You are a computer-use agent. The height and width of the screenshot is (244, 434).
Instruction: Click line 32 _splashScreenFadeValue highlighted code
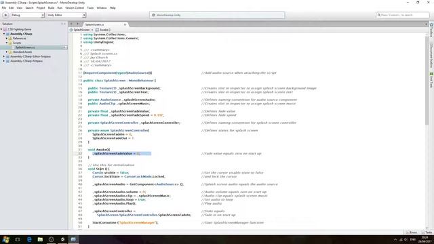pyautogui.click(x=122, y=154)
